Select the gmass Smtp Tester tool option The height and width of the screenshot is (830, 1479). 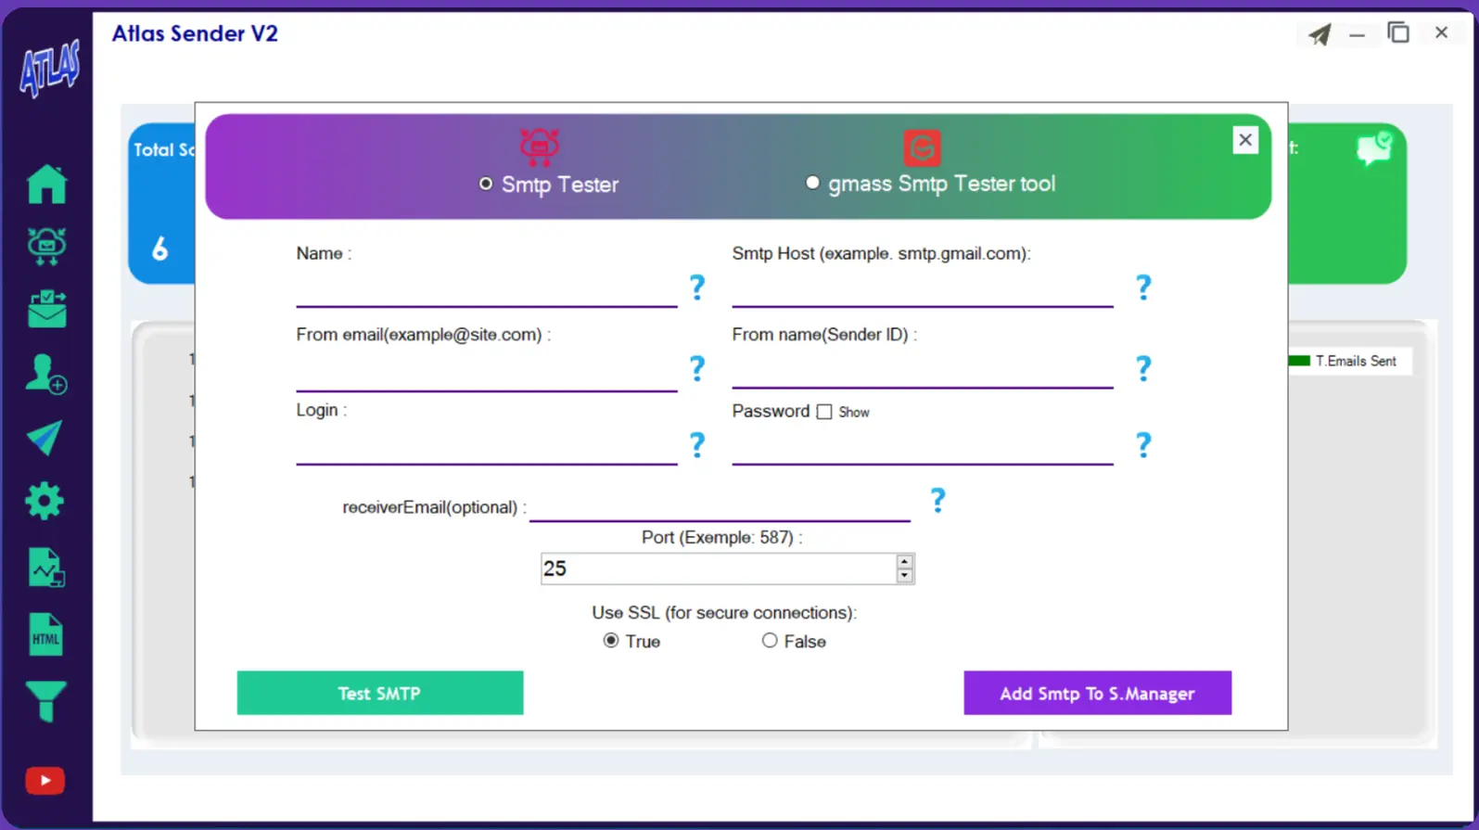pyautogui.click(x=812, y=183)
